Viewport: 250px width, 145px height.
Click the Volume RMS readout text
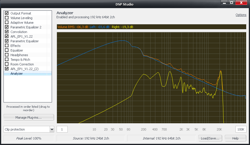(73, 27)
